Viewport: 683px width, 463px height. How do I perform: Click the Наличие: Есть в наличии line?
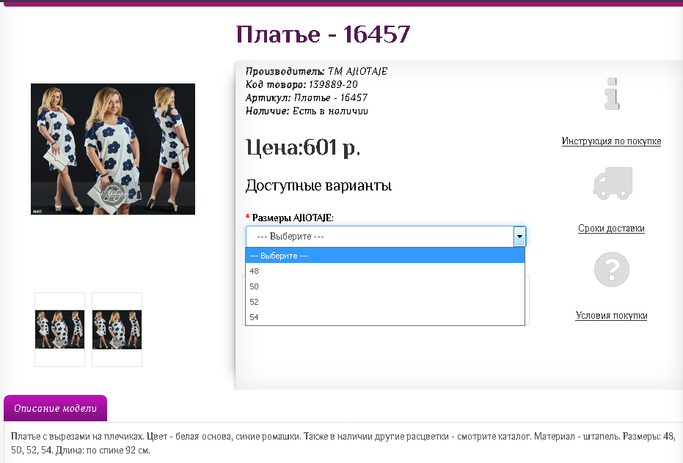tap(307, 111)
